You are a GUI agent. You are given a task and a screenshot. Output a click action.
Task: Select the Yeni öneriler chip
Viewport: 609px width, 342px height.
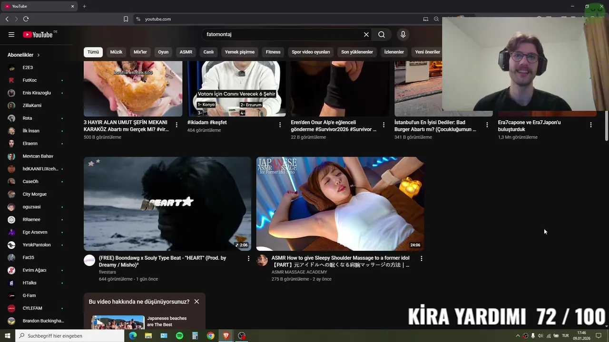[427, 52]
